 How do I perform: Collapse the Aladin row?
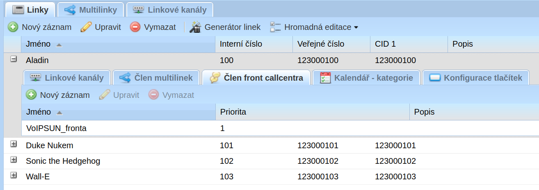coord(14,59)
